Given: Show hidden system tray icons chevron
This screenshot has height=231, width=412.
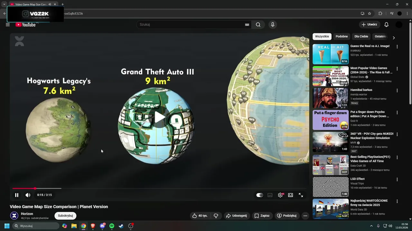Looking at the screenshot, I should (x=371, y=226).
